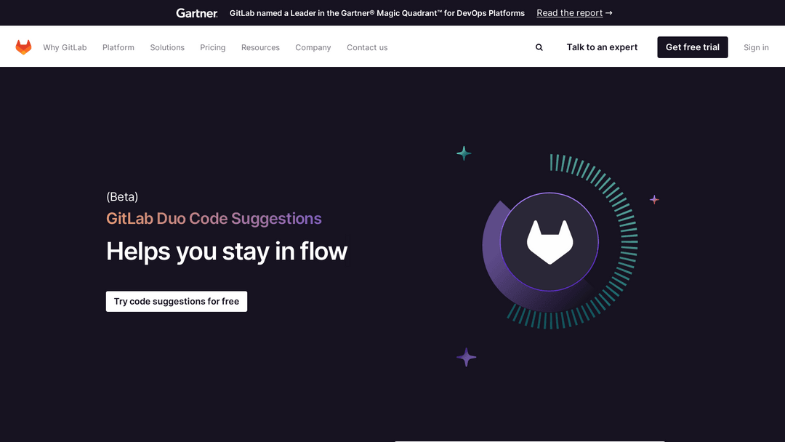This screenshot has height=442, width=785.
Task: Click the Helps you stay in flow headline
Action: pos(227,252)
